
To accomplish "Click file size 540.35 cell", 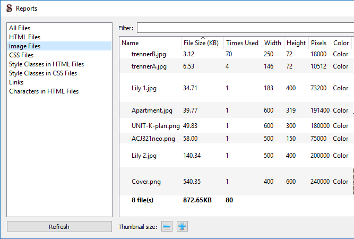I will coord(192,182).
